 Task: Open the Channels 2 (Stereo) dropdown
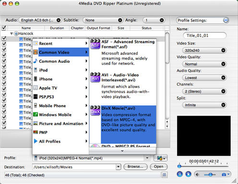click(204, 92)
